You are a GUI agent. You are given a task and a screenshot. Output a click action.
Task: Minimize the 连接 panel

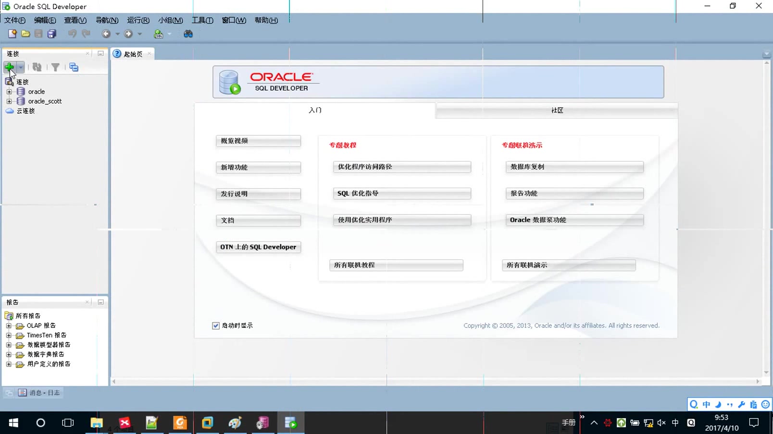[x=100, y=53]
